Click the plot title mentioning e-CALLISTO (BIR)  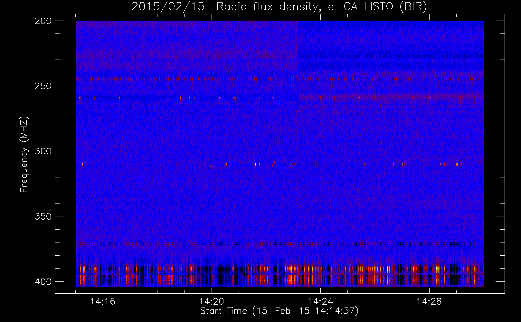click(x=279, y=6)
